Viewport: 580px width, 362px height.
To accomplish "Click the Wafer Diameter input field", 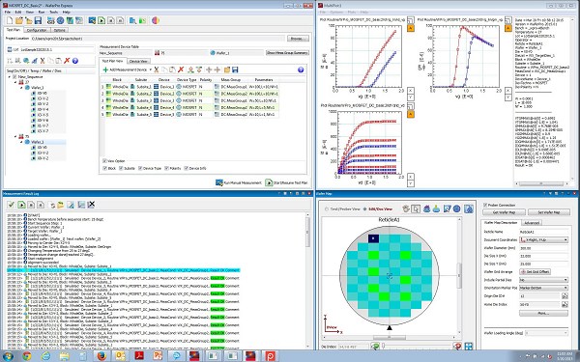I will [543, 248].
